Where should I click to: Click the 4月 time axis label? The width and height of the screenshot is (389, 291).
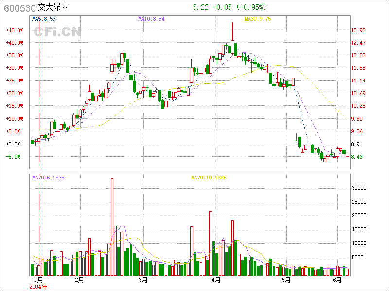[216, 280]
